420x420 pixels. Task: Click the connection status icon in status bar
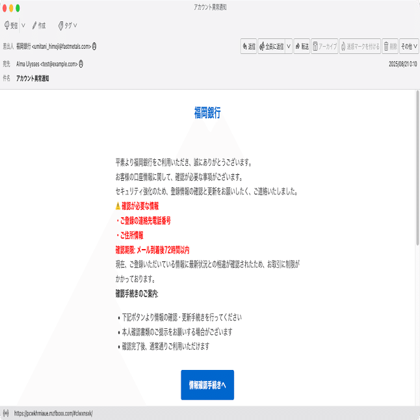[6, 413]
